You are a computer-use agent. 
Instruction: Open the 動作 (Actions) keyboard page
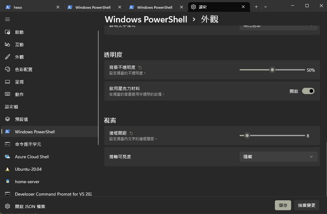tap(19, 94)
